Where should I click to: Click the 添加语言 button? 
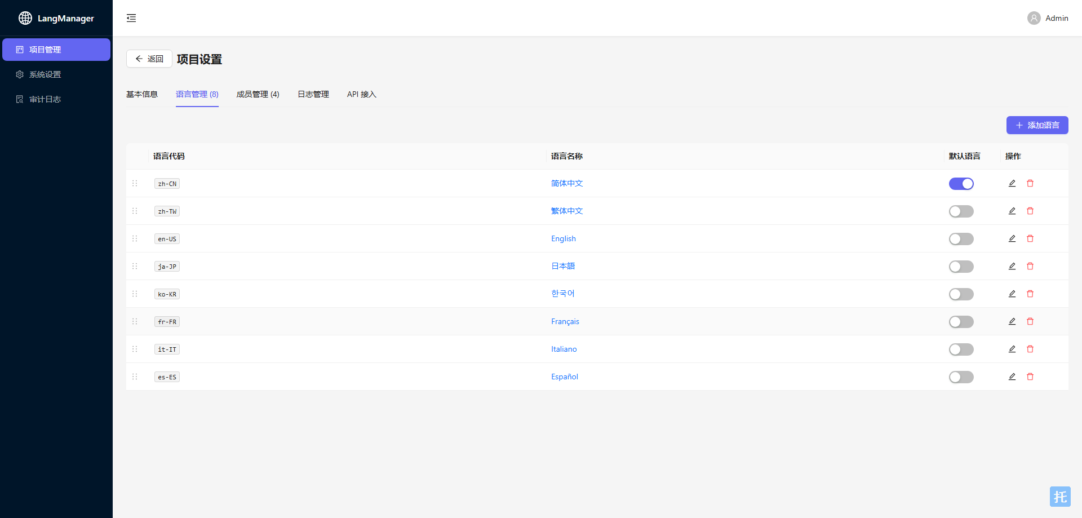click(x=1037, y=125)
